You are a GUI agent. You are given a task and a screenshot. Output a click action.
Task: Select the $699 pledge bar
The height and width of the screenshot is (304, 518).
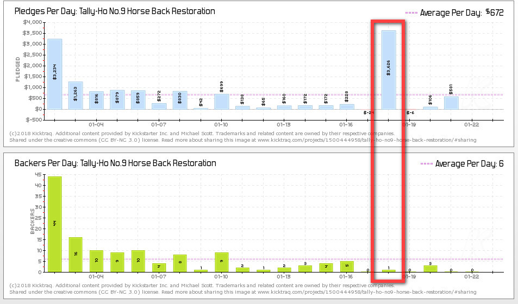(x=221, y=102)
